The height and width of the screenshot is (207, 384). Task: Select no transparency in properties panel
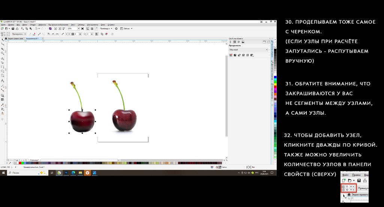click(231, 55)
